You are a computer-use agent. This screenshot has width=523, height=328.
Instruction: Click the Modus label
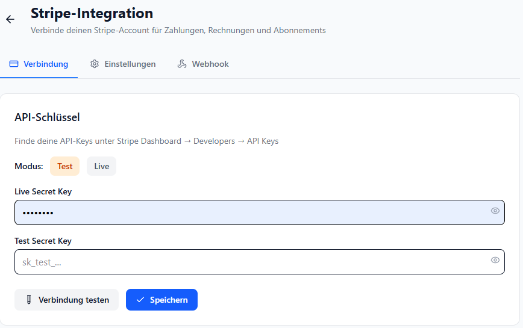coord(29,166)
